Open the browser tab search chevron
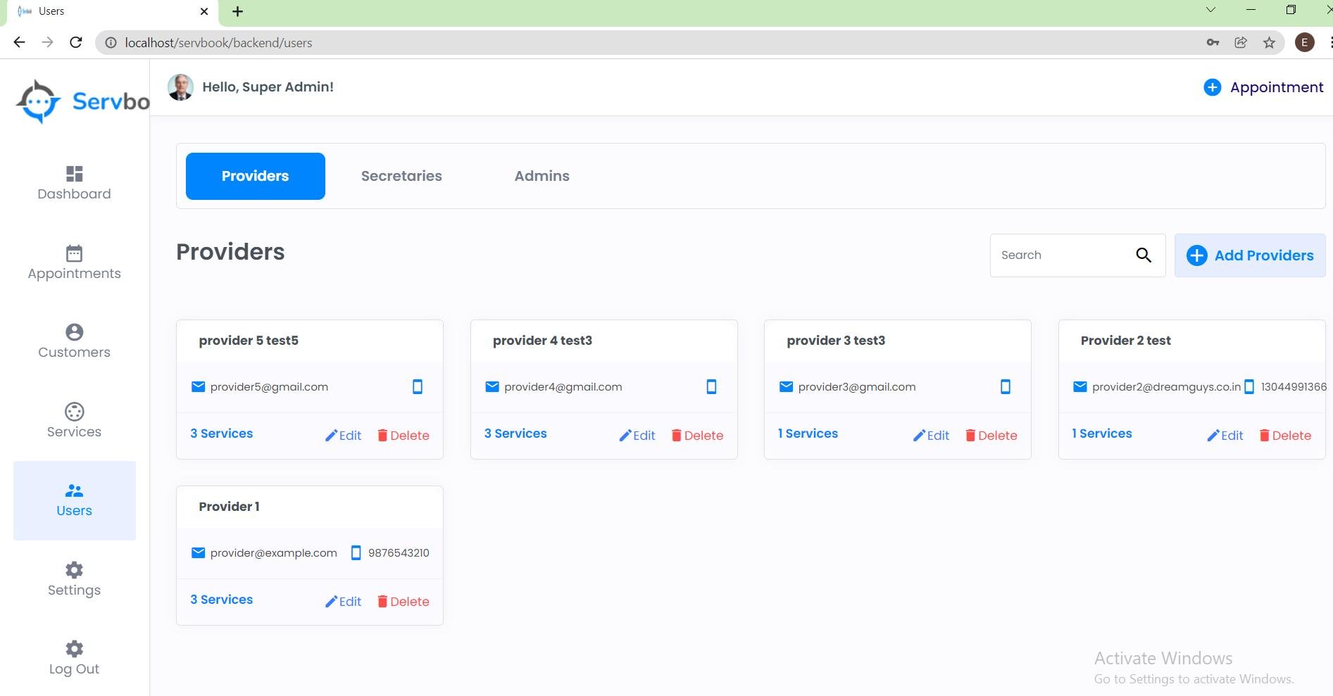 1210,10
